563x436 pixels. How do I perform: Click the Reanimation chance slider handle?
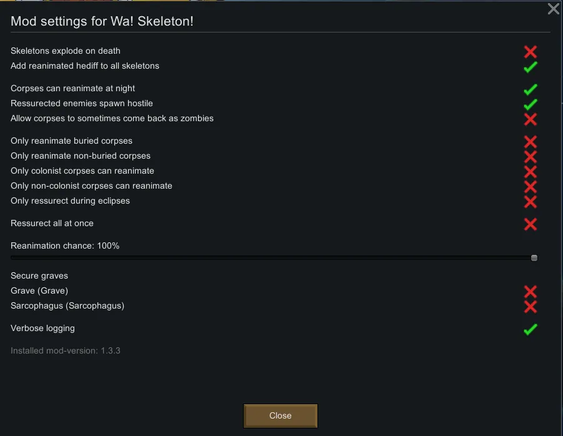click(534, 258)
